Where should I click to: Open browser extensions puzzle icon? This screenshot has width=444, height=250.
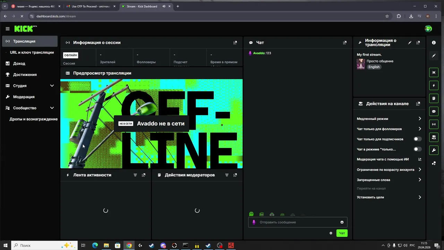point(399,16)
